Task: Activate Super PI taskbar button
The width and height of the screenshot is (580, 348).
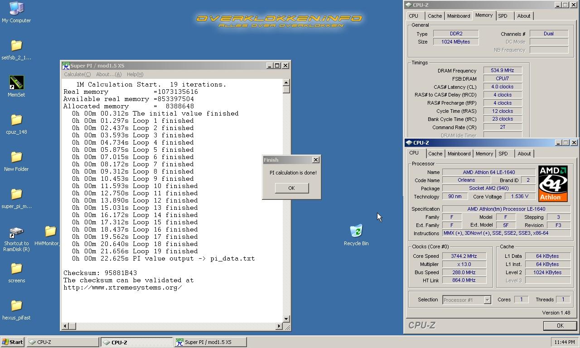Action: click(x=211, y=342)
